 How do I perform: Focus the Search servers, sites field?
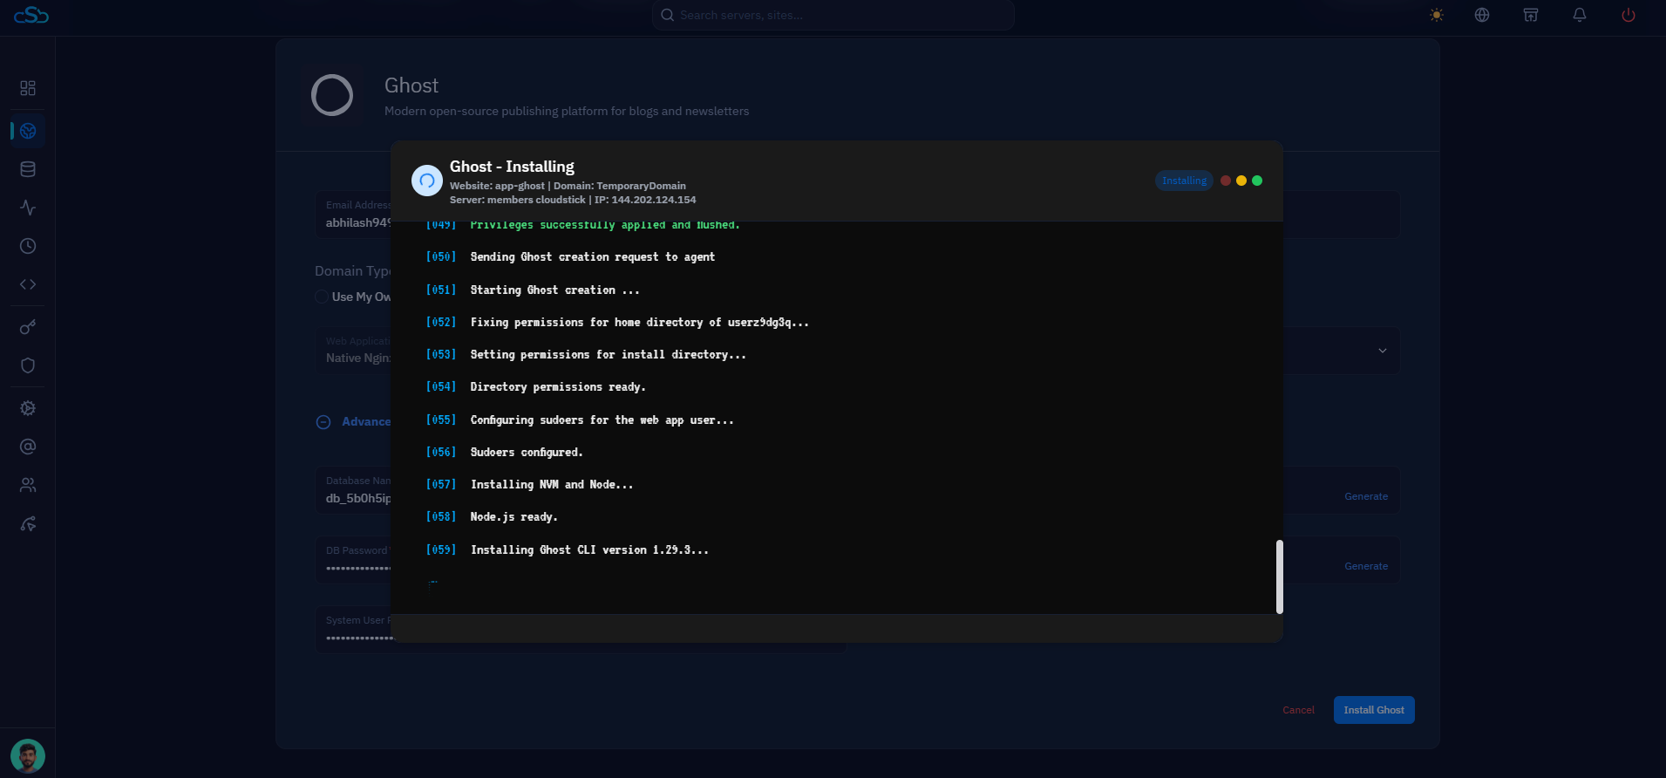click(833, 15)
